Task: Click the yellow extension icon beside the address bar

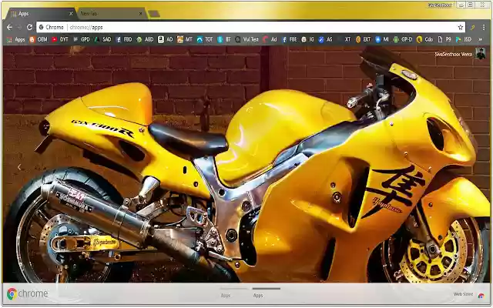Action: pos(472,28)
